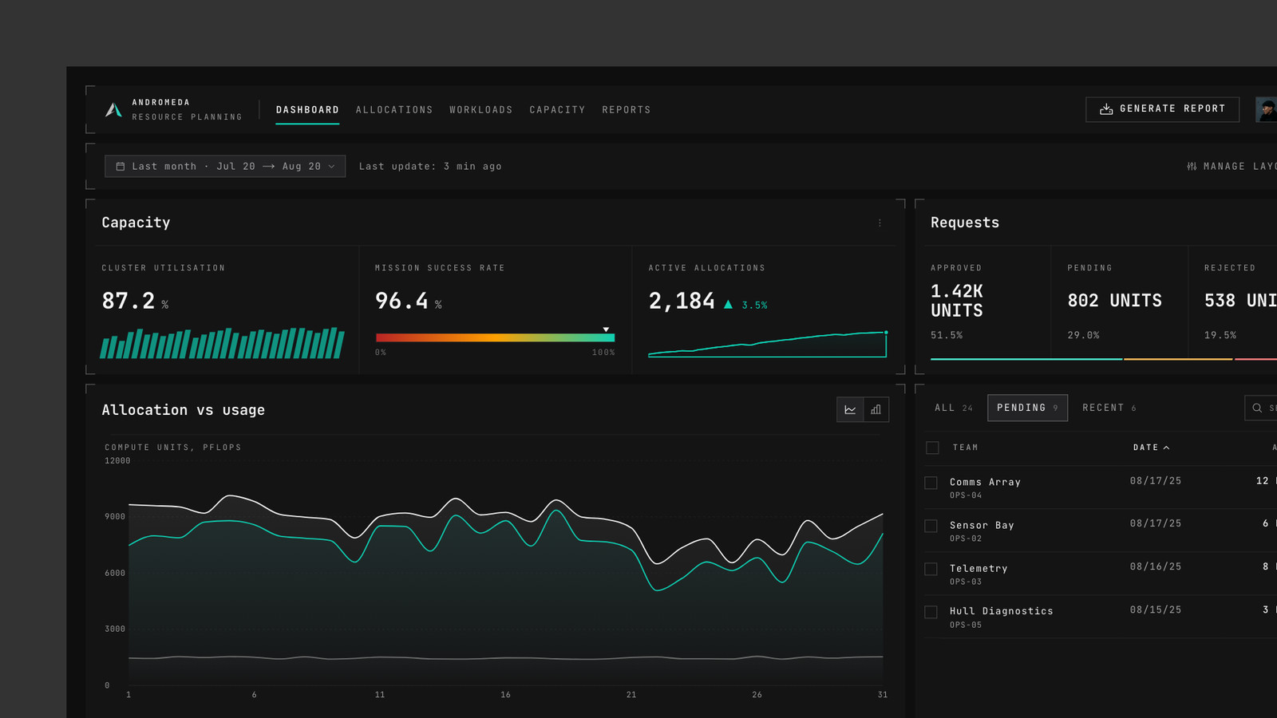Switch to the Capacity nav tab

(x=557, y=110)
